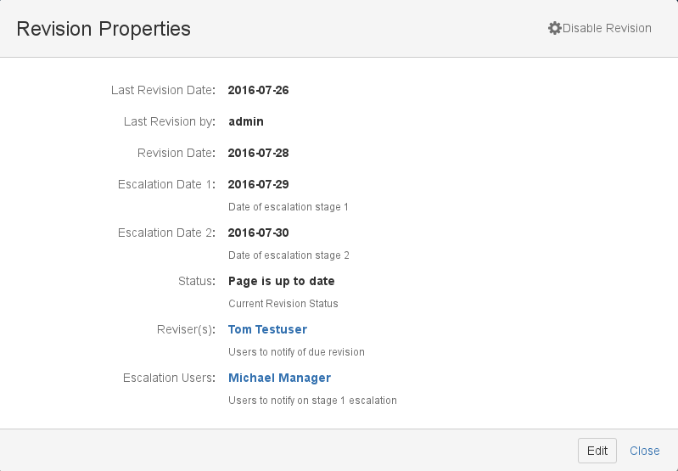Open Michael Manager's profile link

tap(279, 378)
